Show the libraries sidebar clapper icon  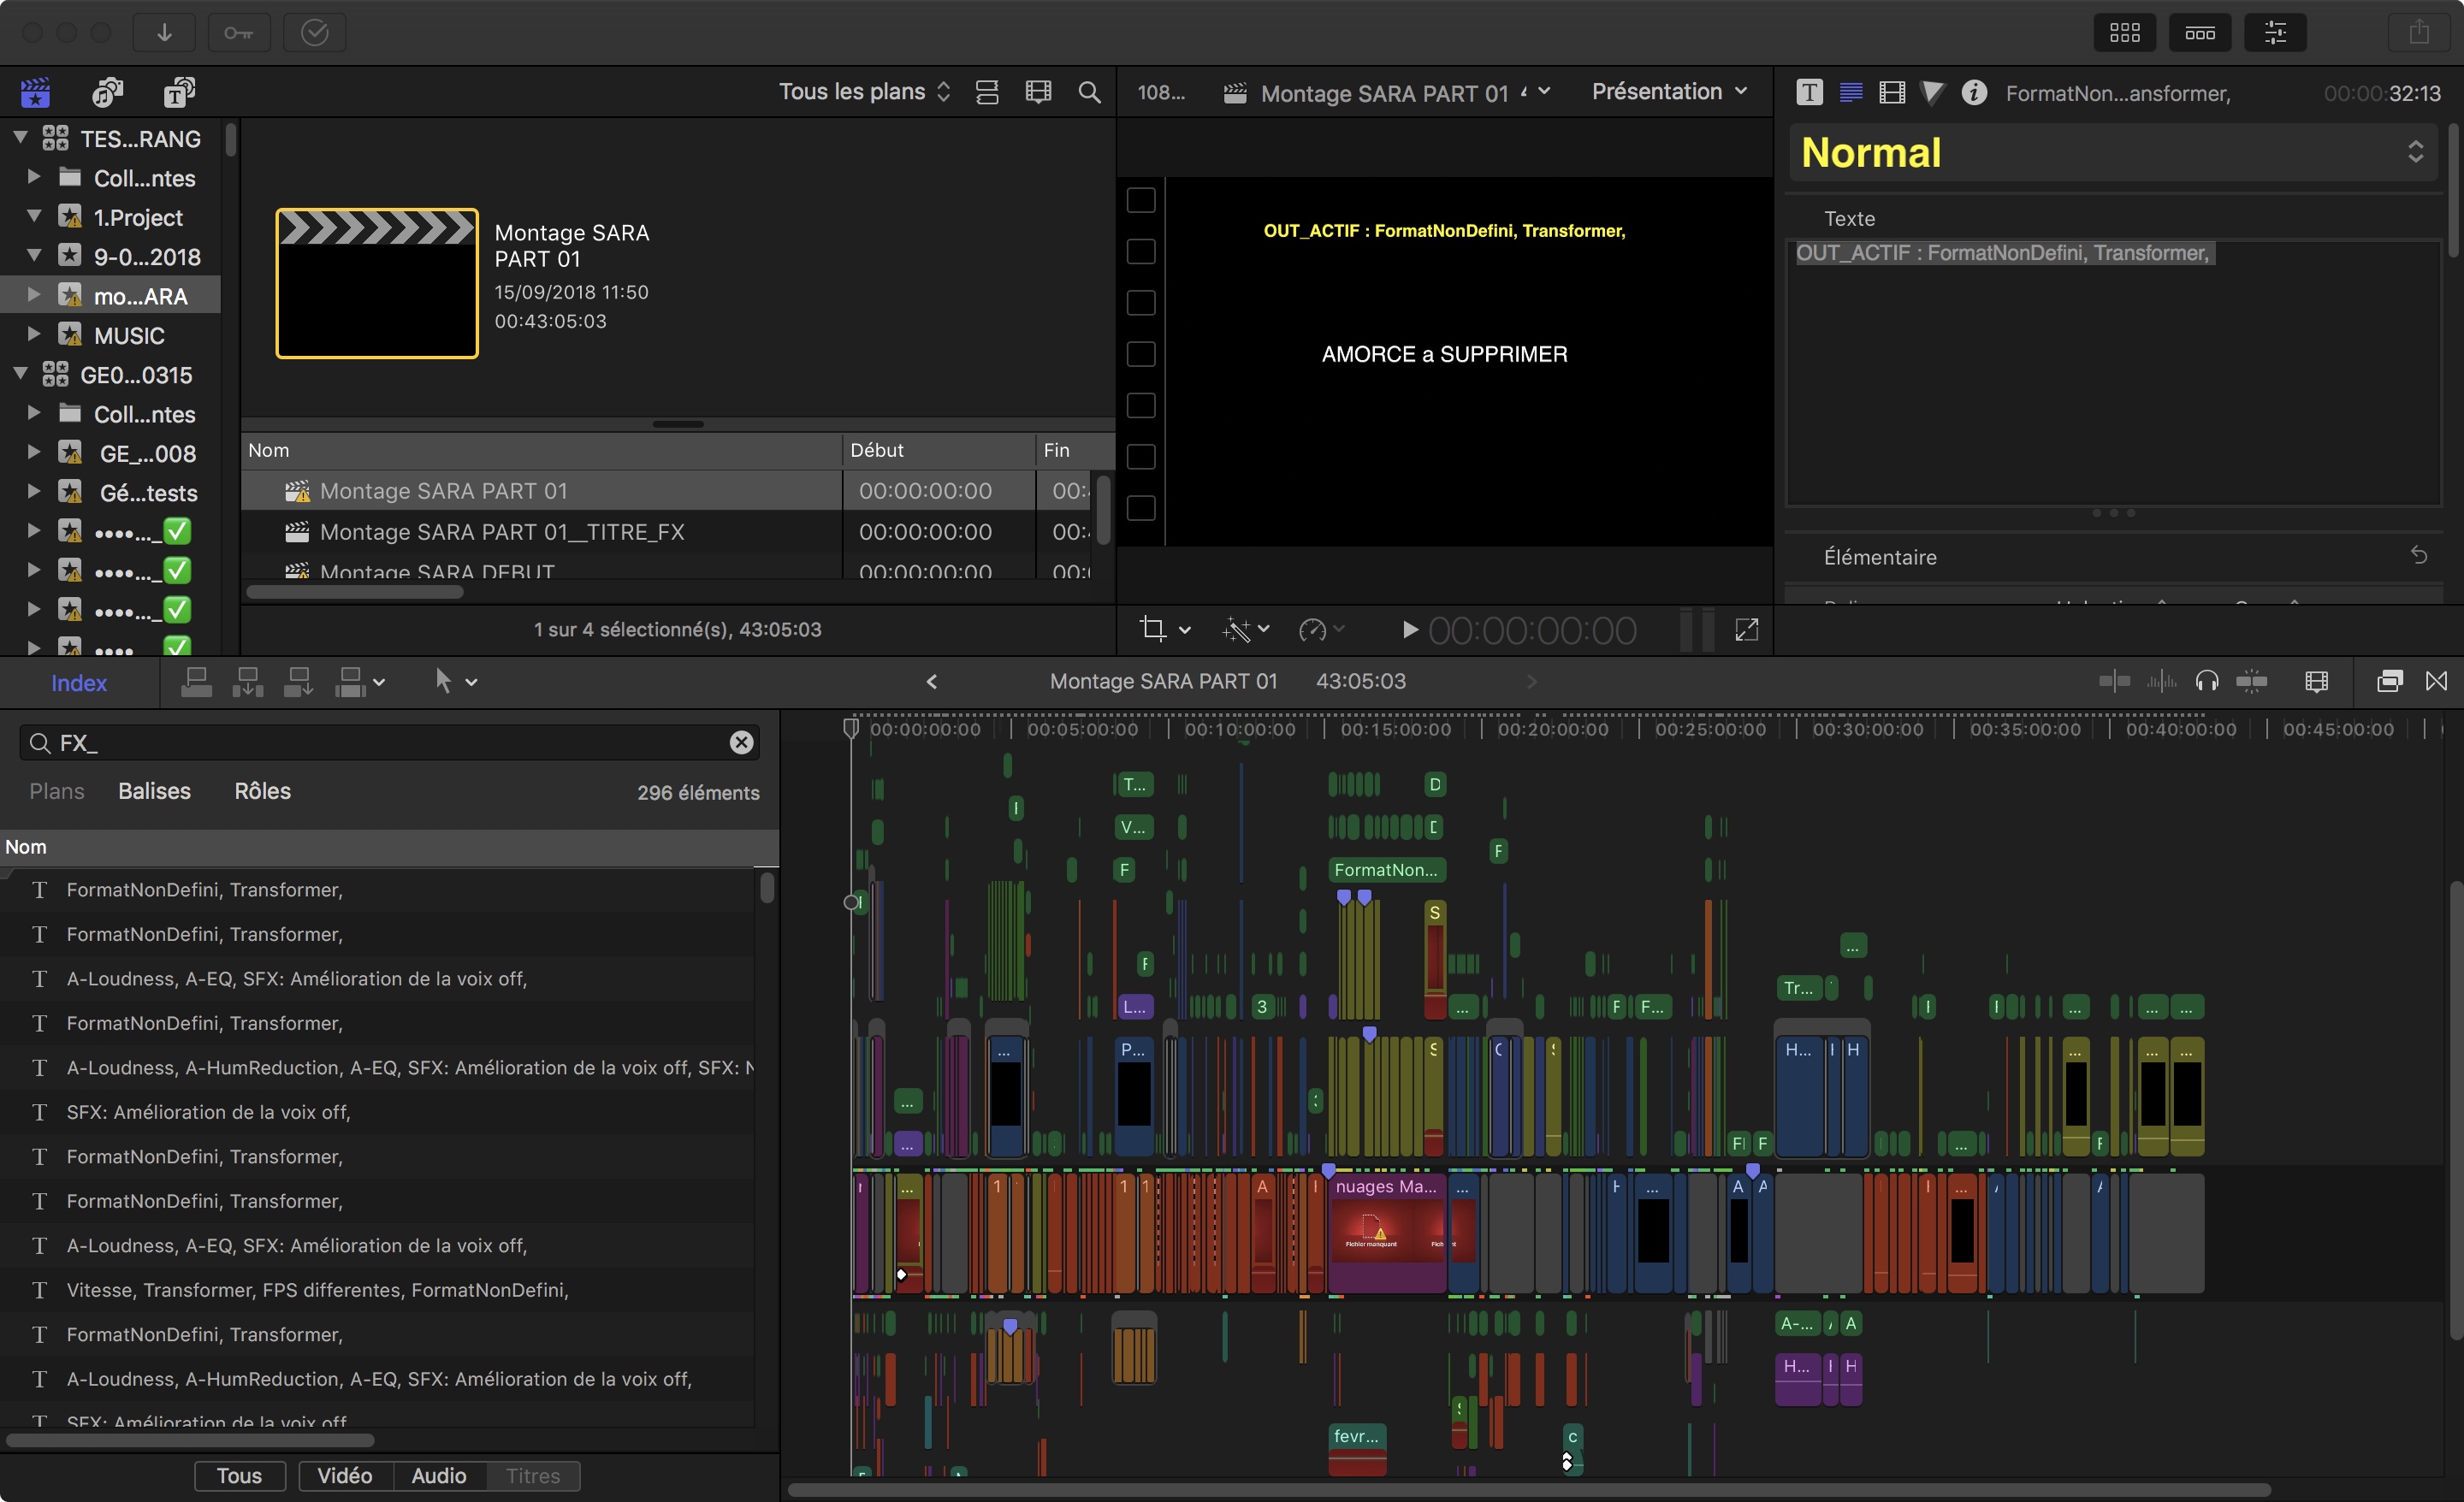(x=36, y=92)
